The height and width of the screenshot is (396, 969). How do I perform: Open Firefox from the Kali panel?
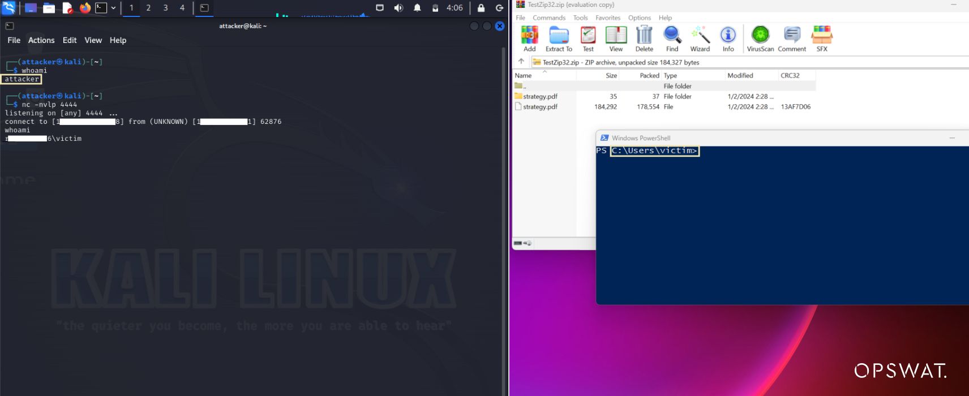[x=85, y=8]
